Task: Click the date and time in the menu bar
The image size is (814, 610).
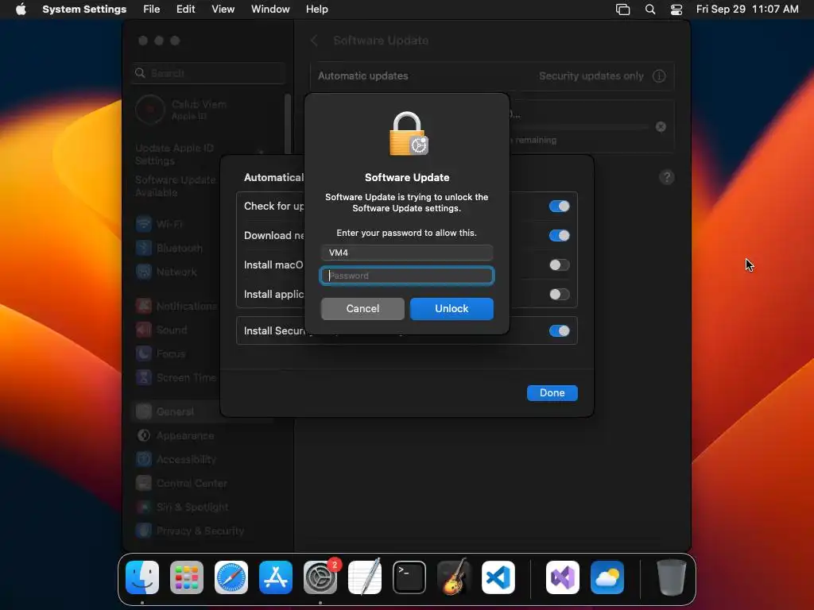Action: [747, 10]
